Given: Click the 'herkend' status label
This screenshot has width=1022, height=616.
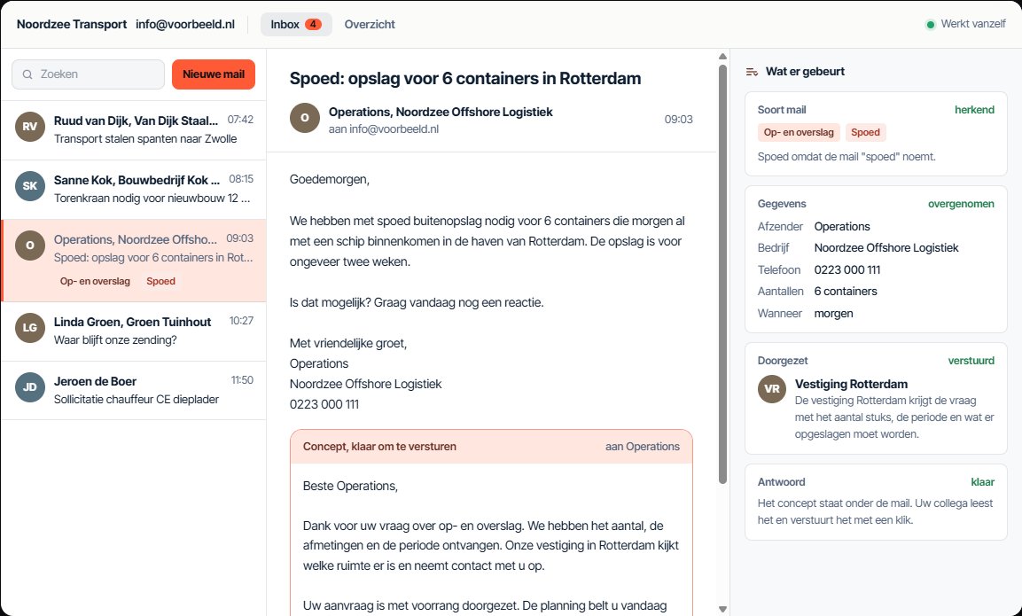Looking at the screenshot, I should (974, 110).
